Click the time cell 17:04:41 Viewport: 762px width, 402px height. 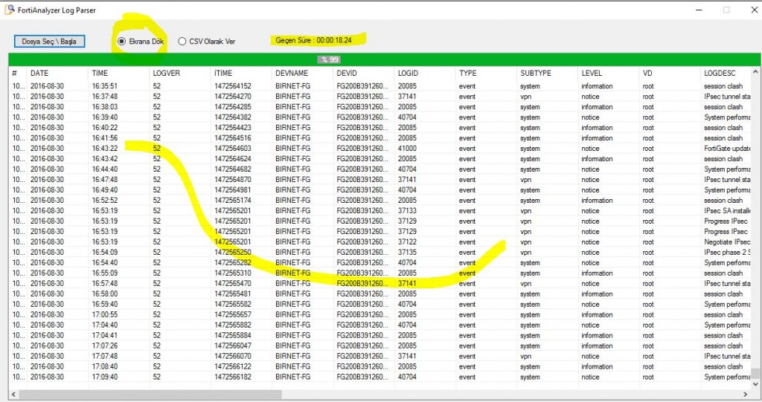click(104, 335)
